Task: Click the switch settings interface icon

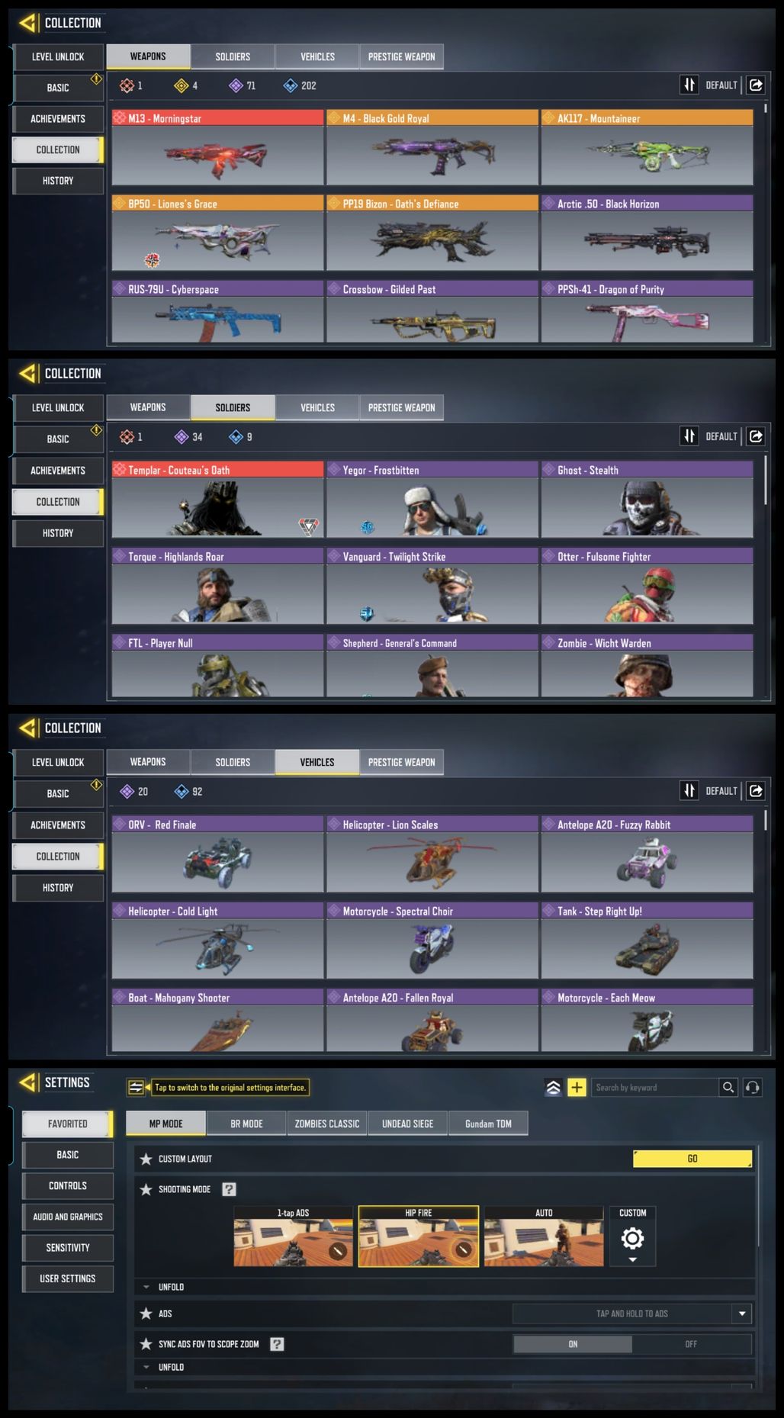Action: (136, 1088)
